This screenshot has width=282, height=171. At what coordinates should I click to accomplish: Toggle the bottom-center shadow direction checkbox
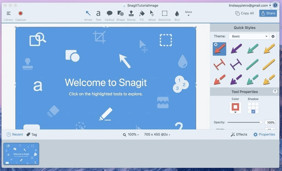click(x=253, y=112)
